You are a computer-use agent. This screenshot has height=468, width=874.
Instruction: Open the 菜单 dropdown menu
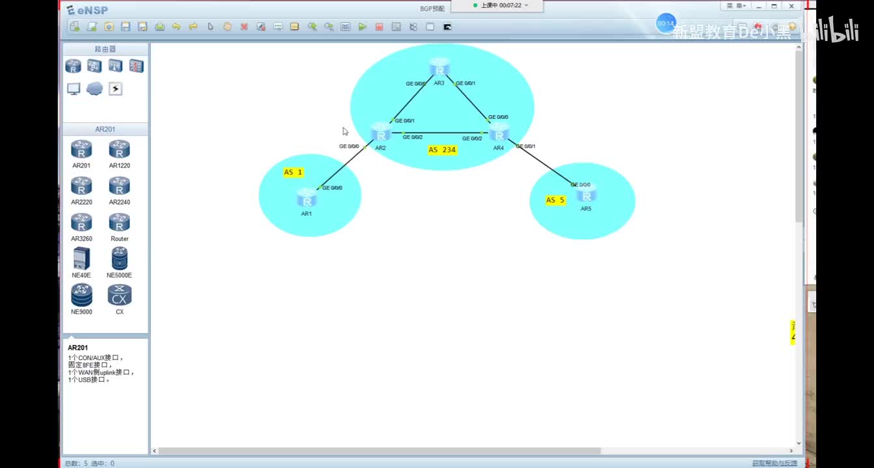click(x=736, y=6)
